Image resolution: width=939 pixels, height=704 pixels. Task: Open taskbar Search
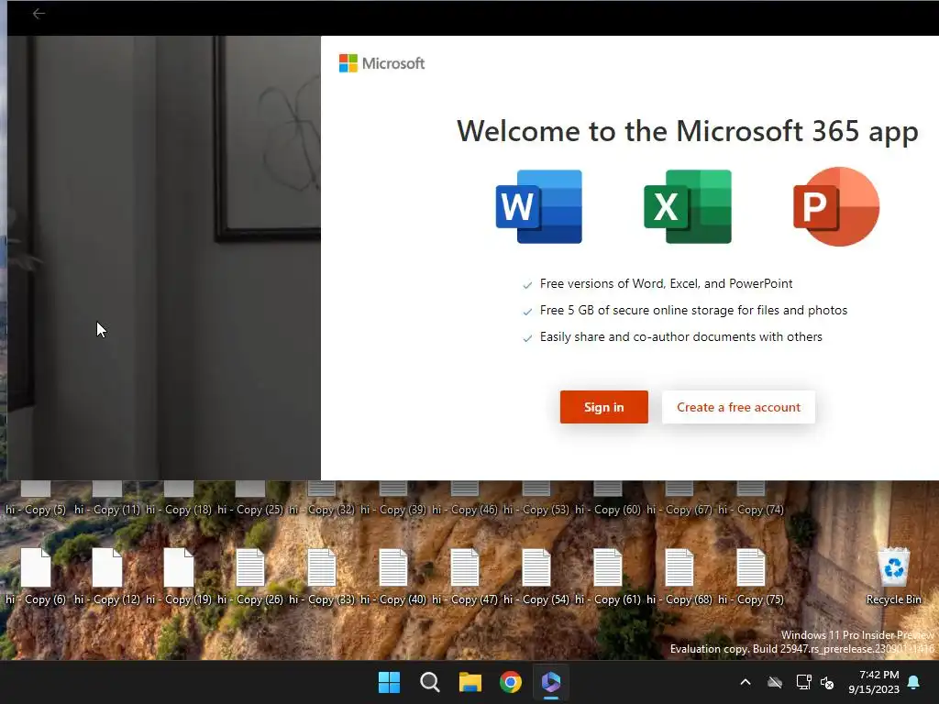pos(430,682)
